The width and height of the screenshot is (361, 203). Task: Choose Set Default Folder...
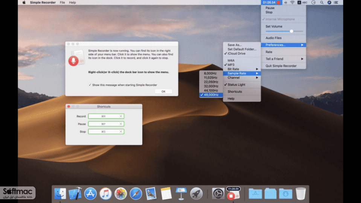point(242,49)
